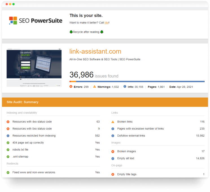Click the yellow minimize window dot
210x192 pixels.
tap(10, 4)
